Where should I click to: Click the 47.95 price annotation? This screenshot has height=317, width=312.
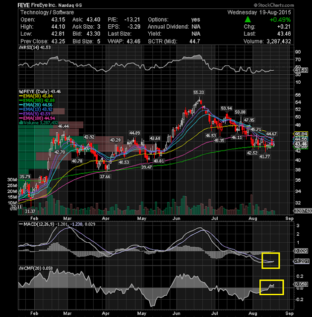249,120
